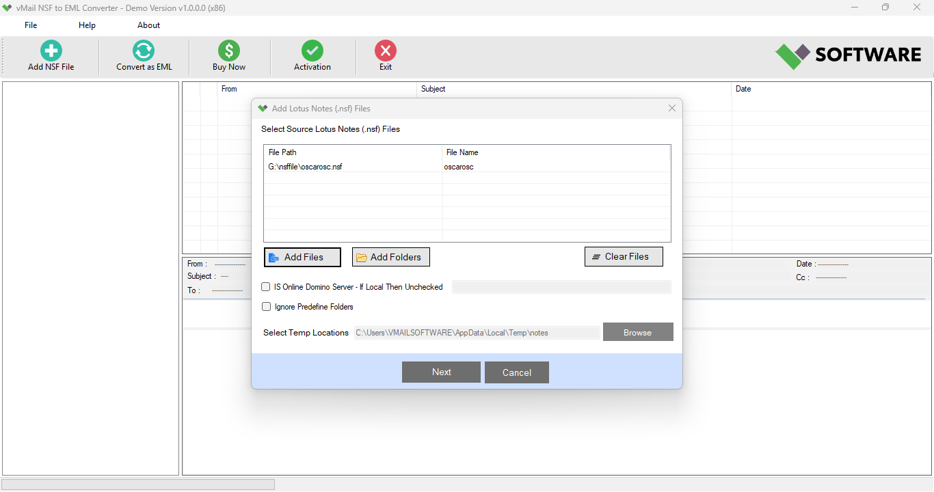934x492 pixels.
Task: Click the Select Temp Locations path field
Action: (477, 332)
